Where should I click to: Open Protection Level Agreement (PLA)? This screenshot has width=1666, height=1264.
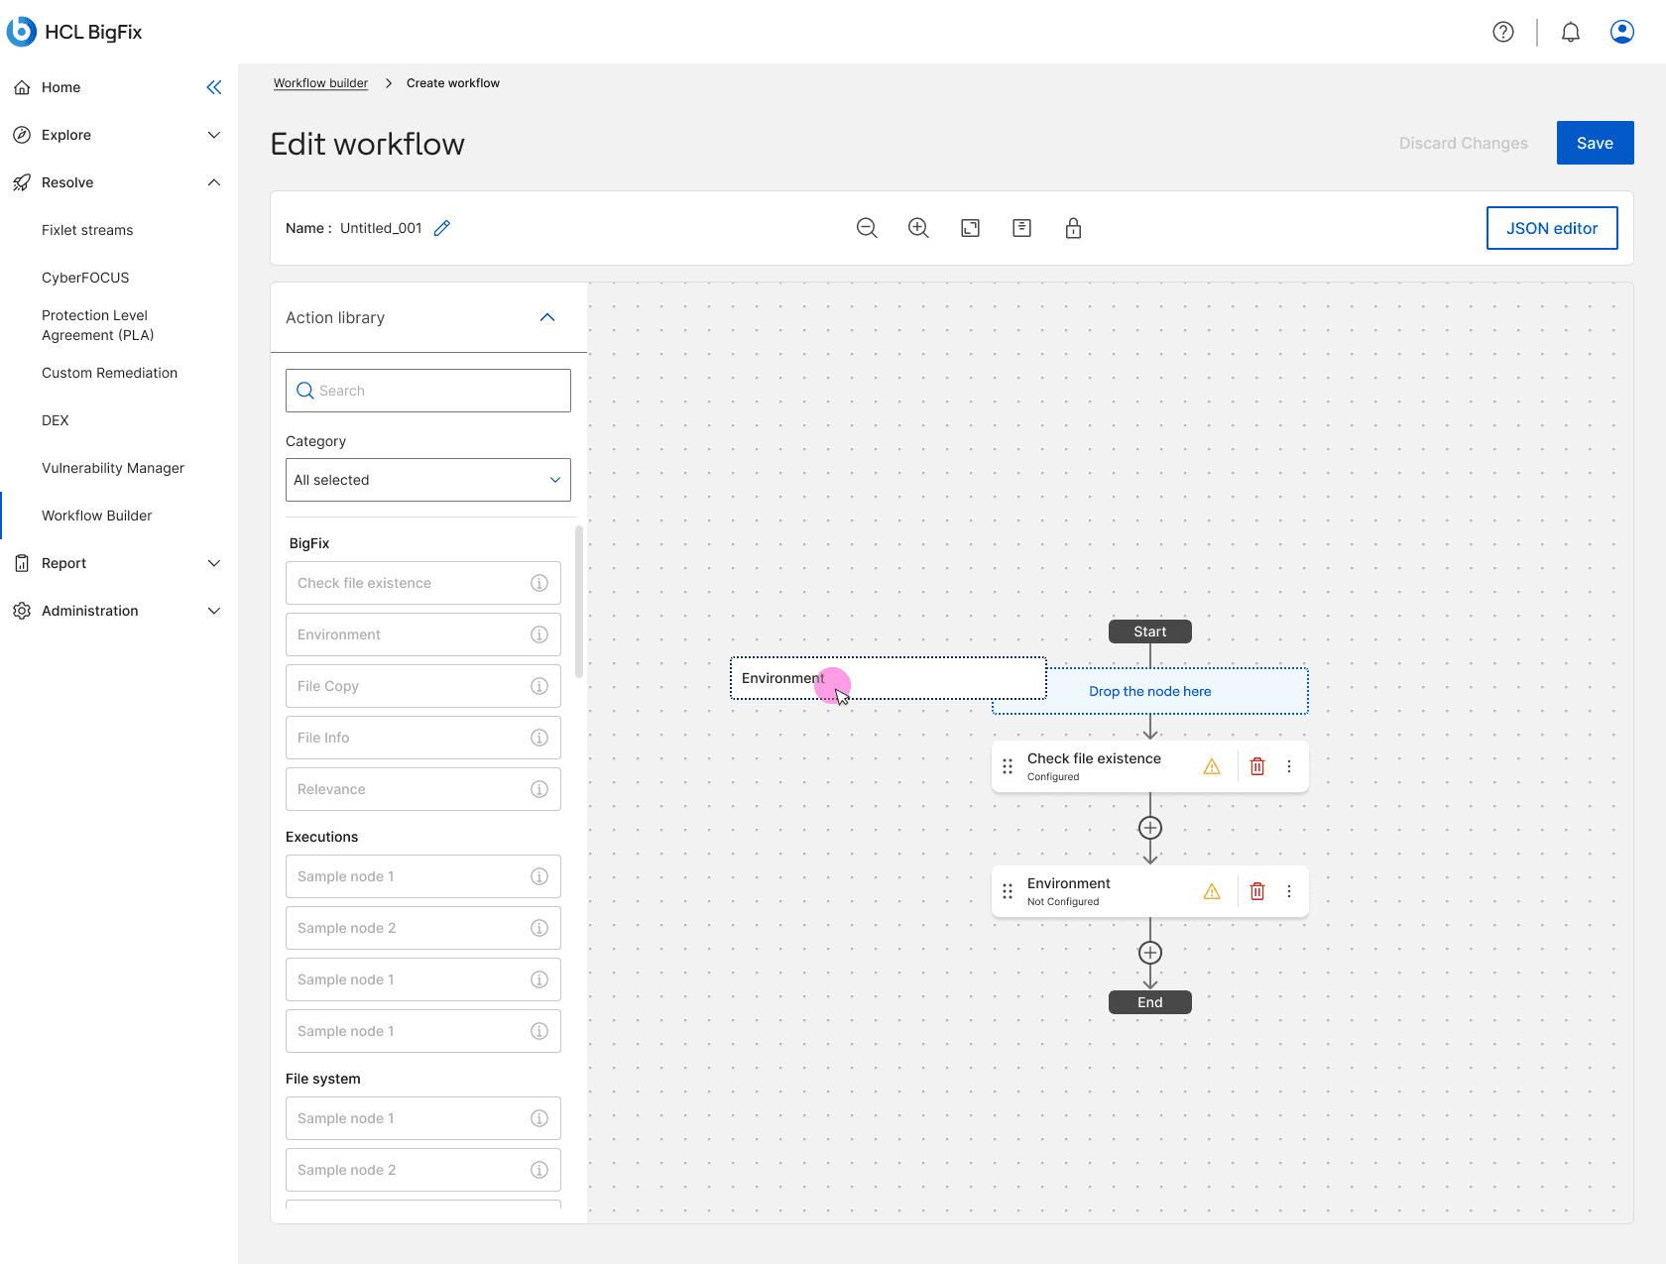(97, 325)
